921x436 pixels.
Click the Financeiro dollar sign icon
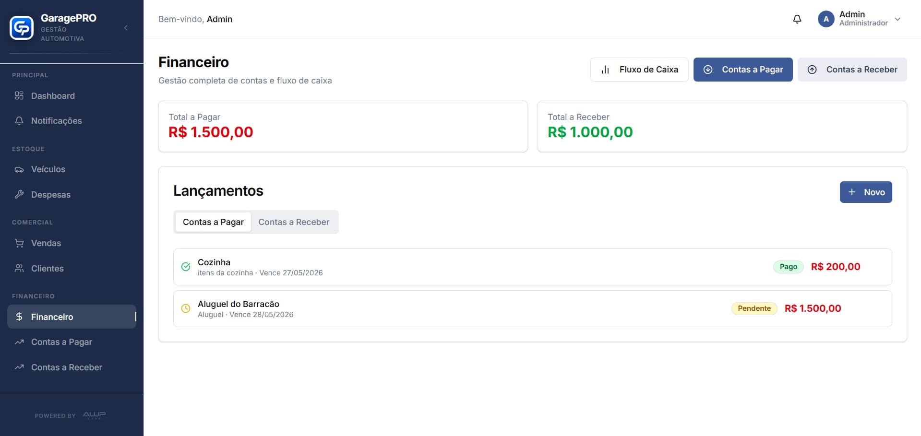[x=19, y=317]
